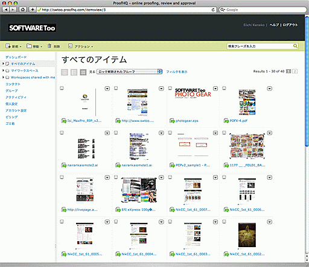Image resolution: width=309 pixels, height=267 pixels.
Task: Click comment icon beside NikCC_1st_61_0002
Action: 226,254
